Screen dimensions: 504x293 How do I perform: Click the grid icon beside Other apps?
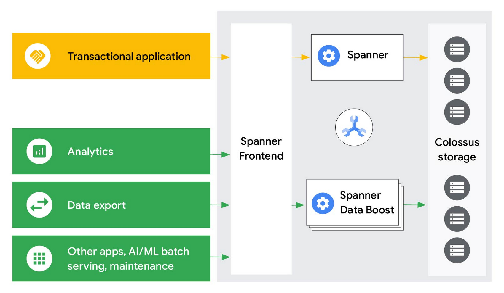pyautogui.click(x=39, y=258)
